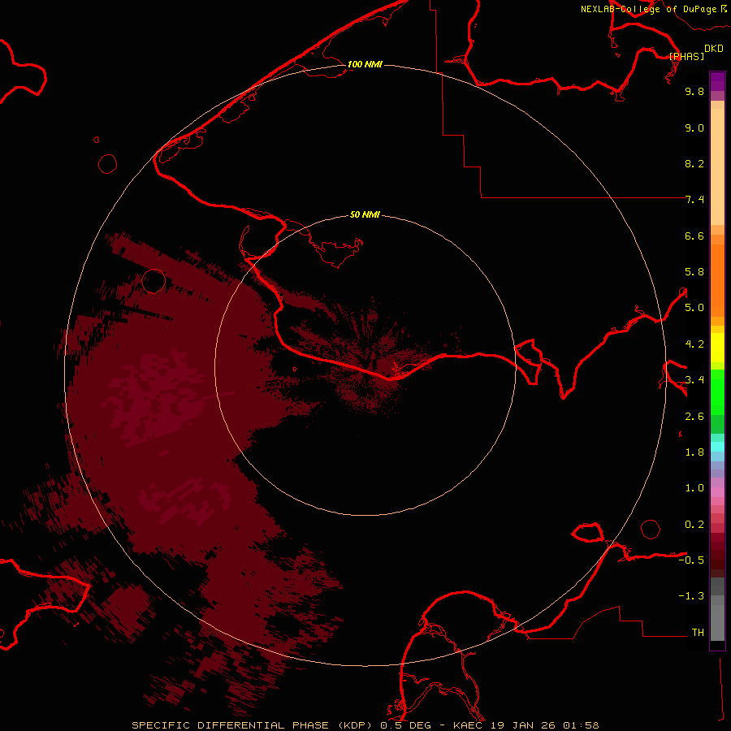Click the yellow band of the color scale
The image size is (731, 731).
coord(717,348)
